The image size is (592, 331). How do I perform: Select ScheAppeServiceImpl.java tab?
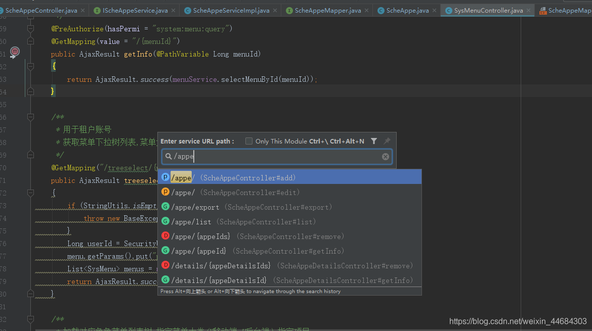click(231, 11)
